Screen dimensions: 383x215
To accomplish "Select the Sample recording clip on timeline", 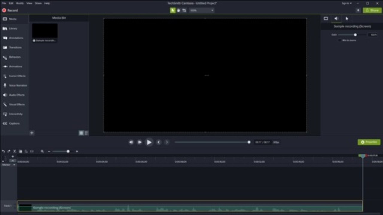I will (190, 206).
